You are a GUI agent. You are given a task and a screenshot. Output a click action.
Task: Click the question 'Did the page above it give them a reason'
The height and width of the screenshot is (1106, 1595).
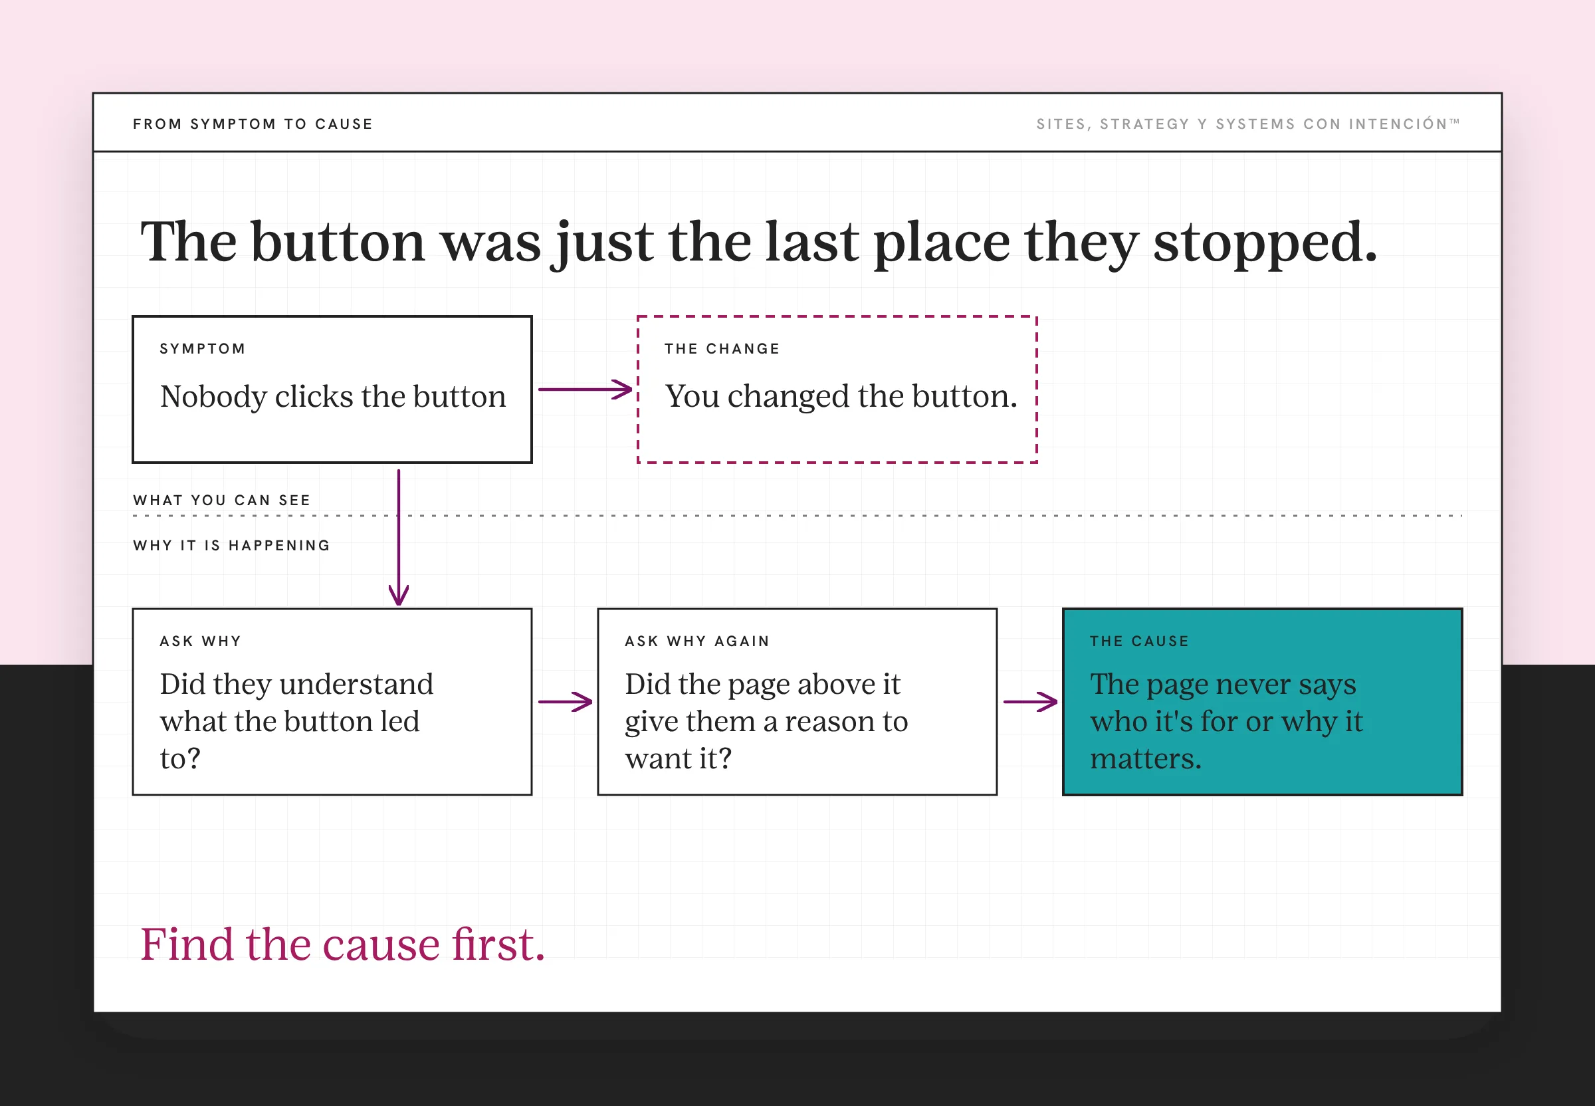click(x=766, y=720)
